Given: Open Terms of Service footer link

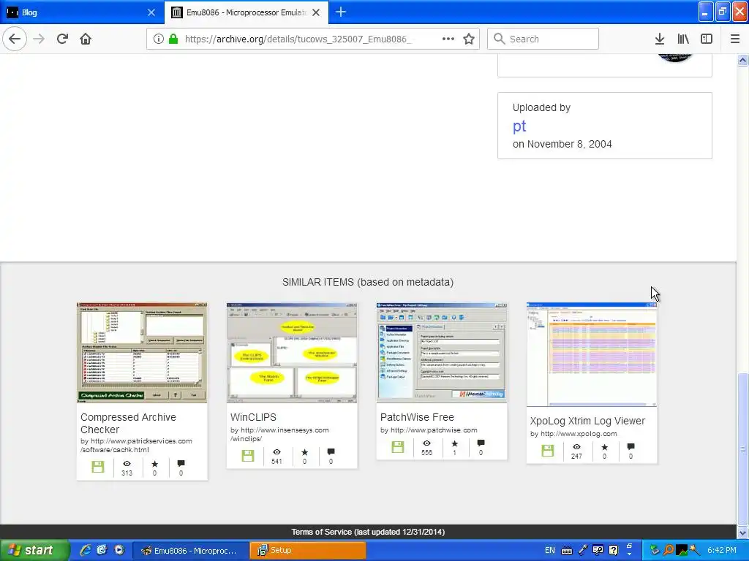Looking at the screenshot, I should click(x=368, y=532).
